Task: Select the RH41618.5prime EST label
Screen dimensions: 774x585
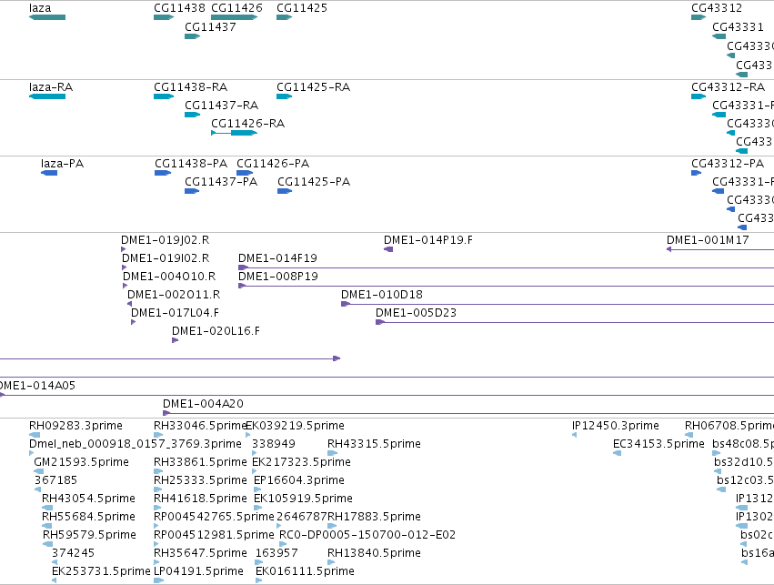Action: (200, 499)
